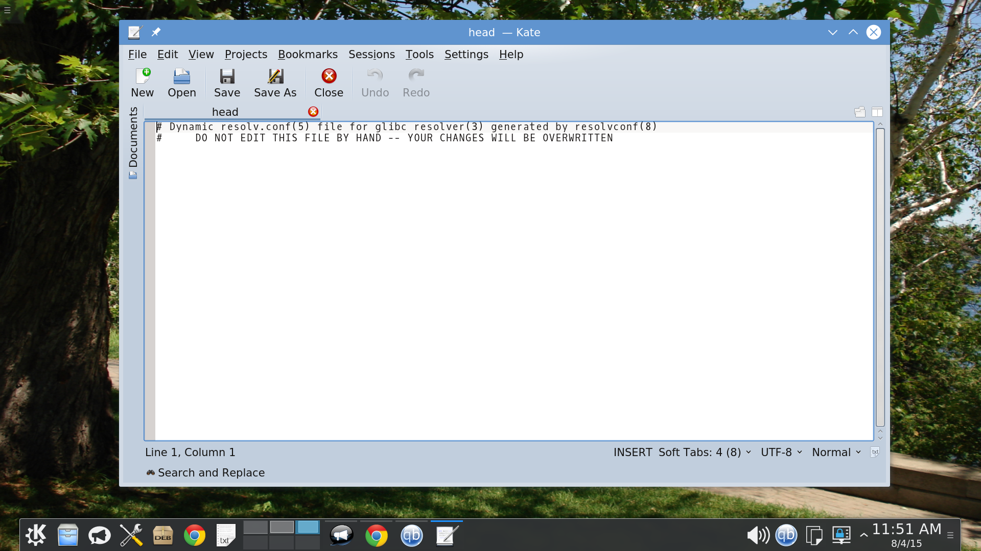Viewport: 981px width, 551px height.
Task: Switch to Chrome window in taskbar
Action: pos(377,535)
